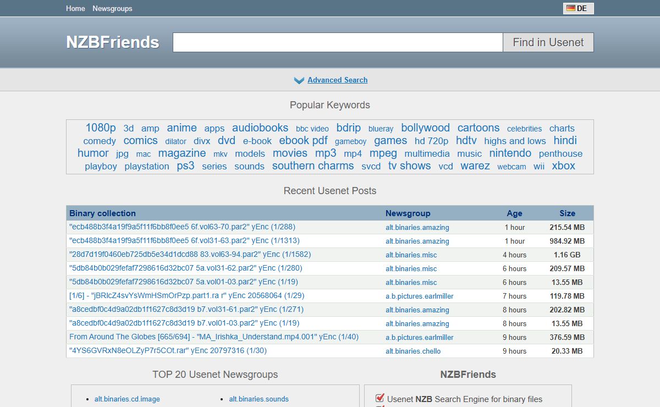The width and height of the screenshot is (660, 407).
Task: Select the magazine keyword
Action: (x=182, y=153)
